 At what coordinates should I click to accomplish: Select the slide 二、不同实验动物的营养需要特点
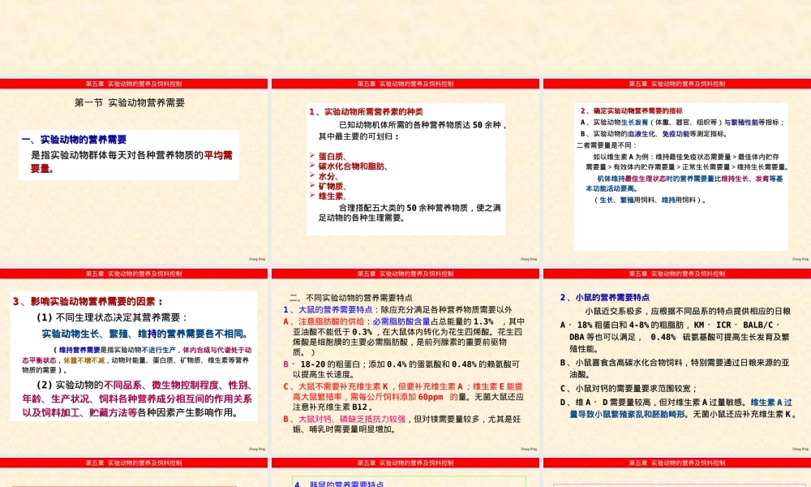click(x=405, y=361)
